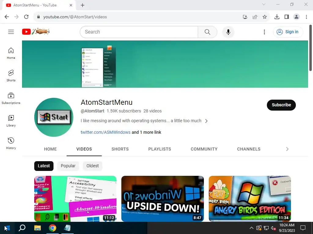The height and width of the screenshot is (234, 313).
Task: Open the tab search dropdown arrow
Action: click(264, 4)
